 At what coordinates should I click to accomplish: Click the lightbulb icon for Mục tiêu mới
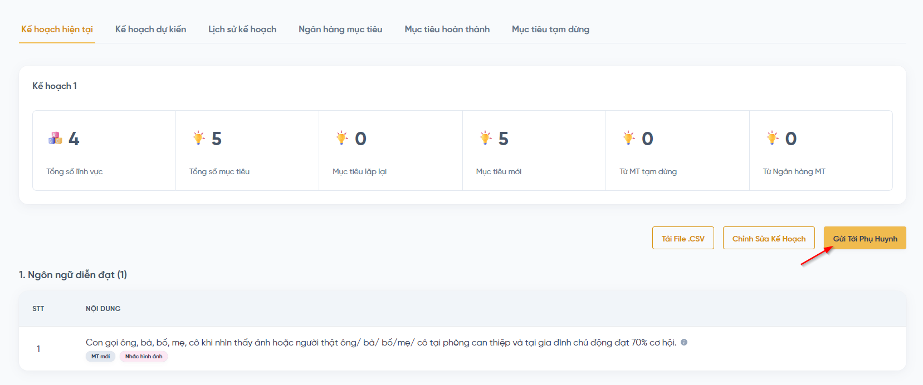click(x=486, y=138)
